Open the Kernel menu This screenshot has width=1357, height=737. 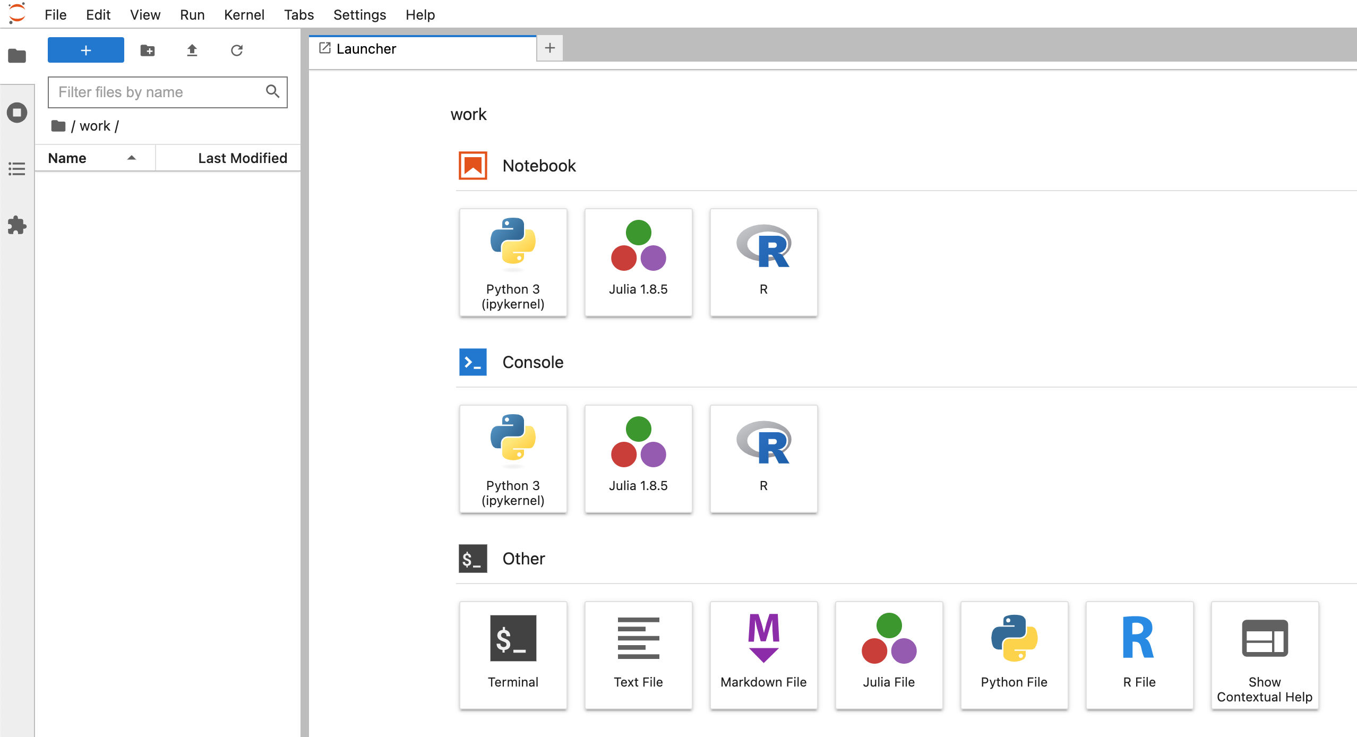244,15
